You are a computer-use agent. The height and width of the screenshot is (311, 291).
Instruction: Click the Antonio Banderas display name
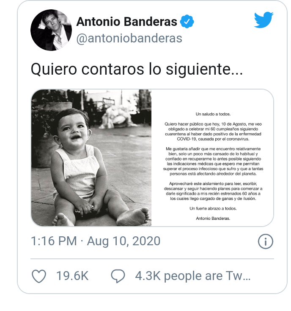[127, 21]
